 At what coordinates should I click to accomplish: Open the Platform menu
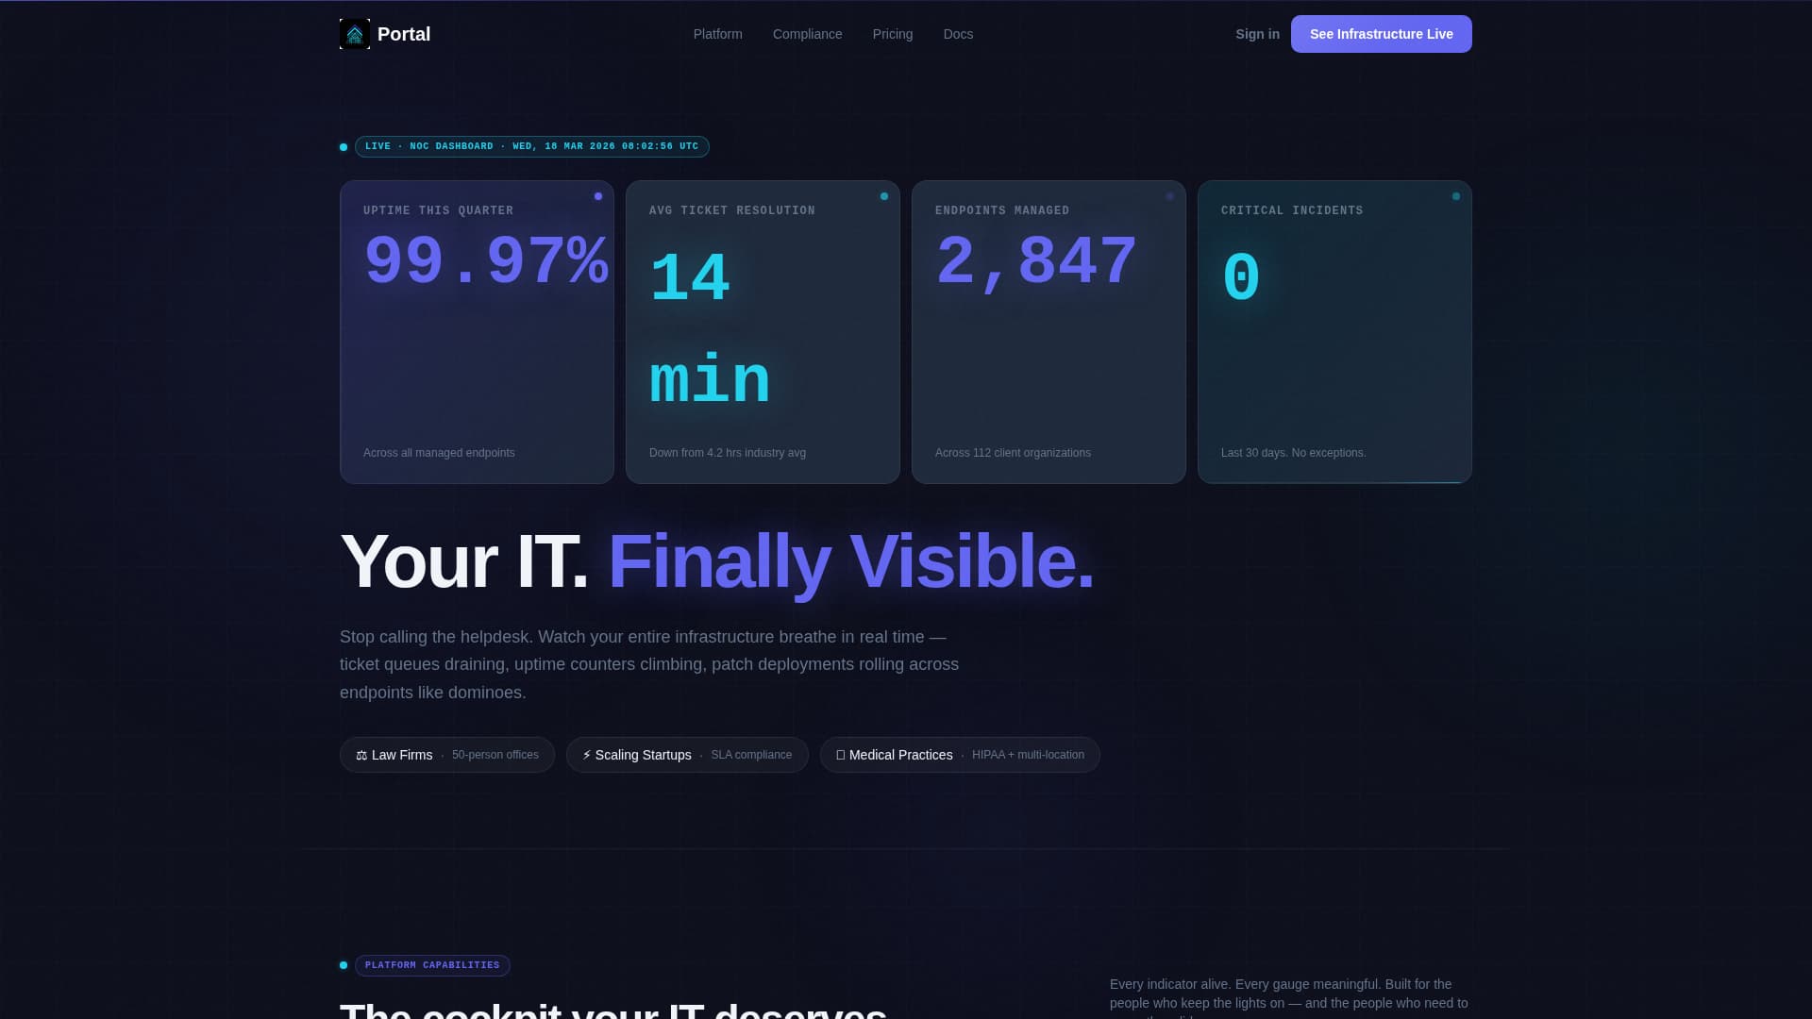[717, 34]
